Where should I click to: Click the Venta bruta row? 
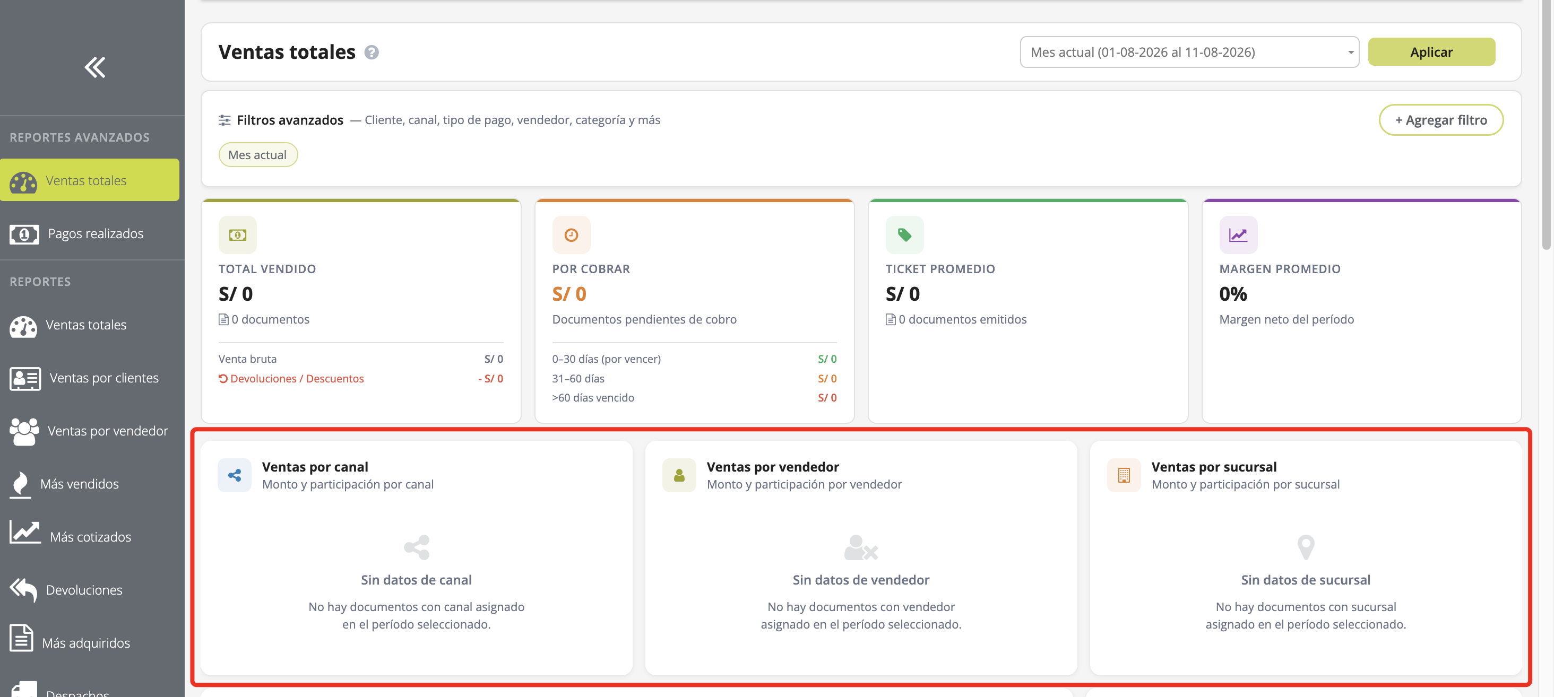pos(361,359)
